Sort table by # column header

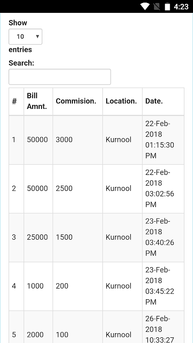(x=16, y=102)
